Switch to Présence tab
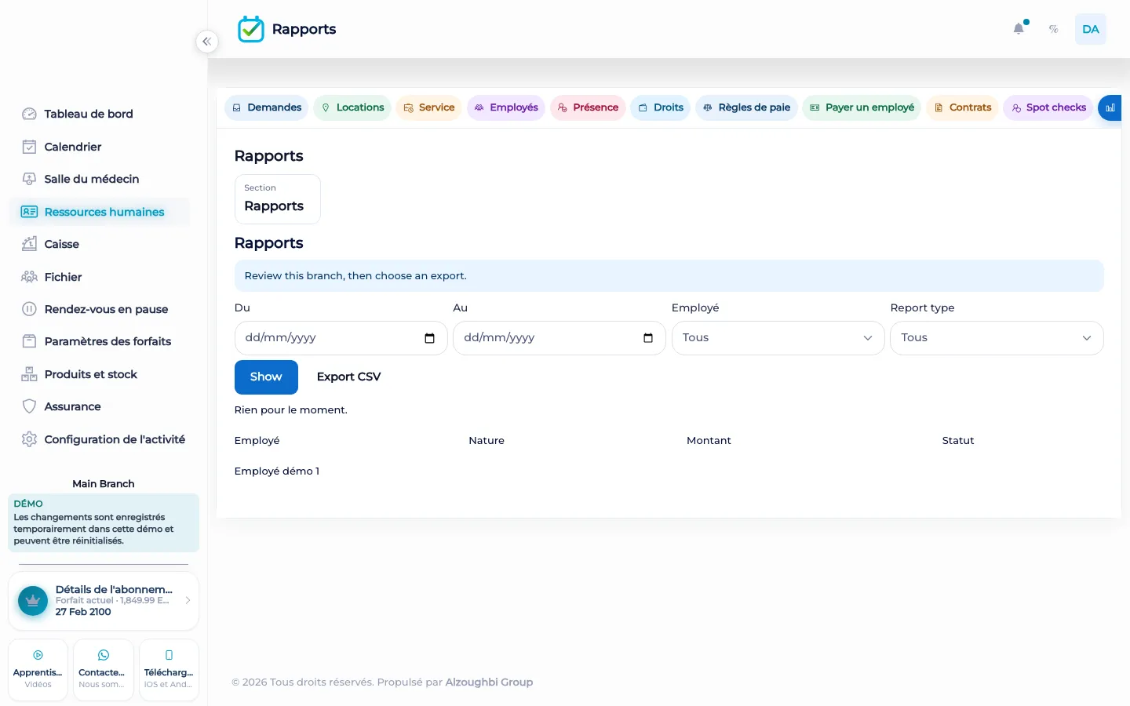The image size is (1130, 706). (x=588, y=107)
